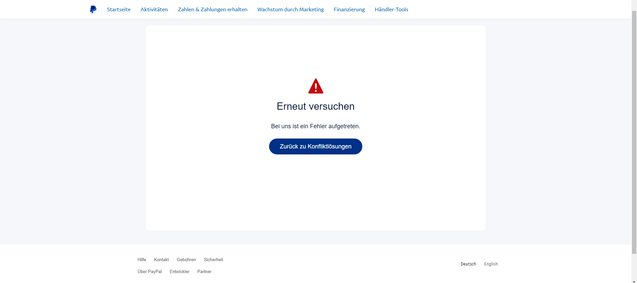
Task: Click the vertical scrollbar thumb
Action: click(x=634, y=133)
